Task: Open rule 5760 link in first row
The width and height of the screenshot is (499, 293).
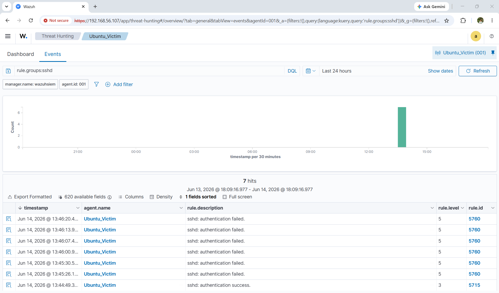Action: (474, 219)
